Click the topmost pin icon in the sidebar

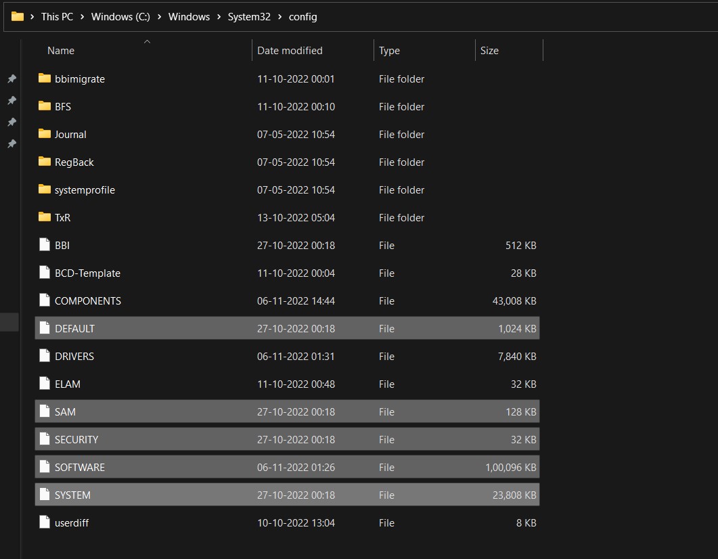point(11,78)
